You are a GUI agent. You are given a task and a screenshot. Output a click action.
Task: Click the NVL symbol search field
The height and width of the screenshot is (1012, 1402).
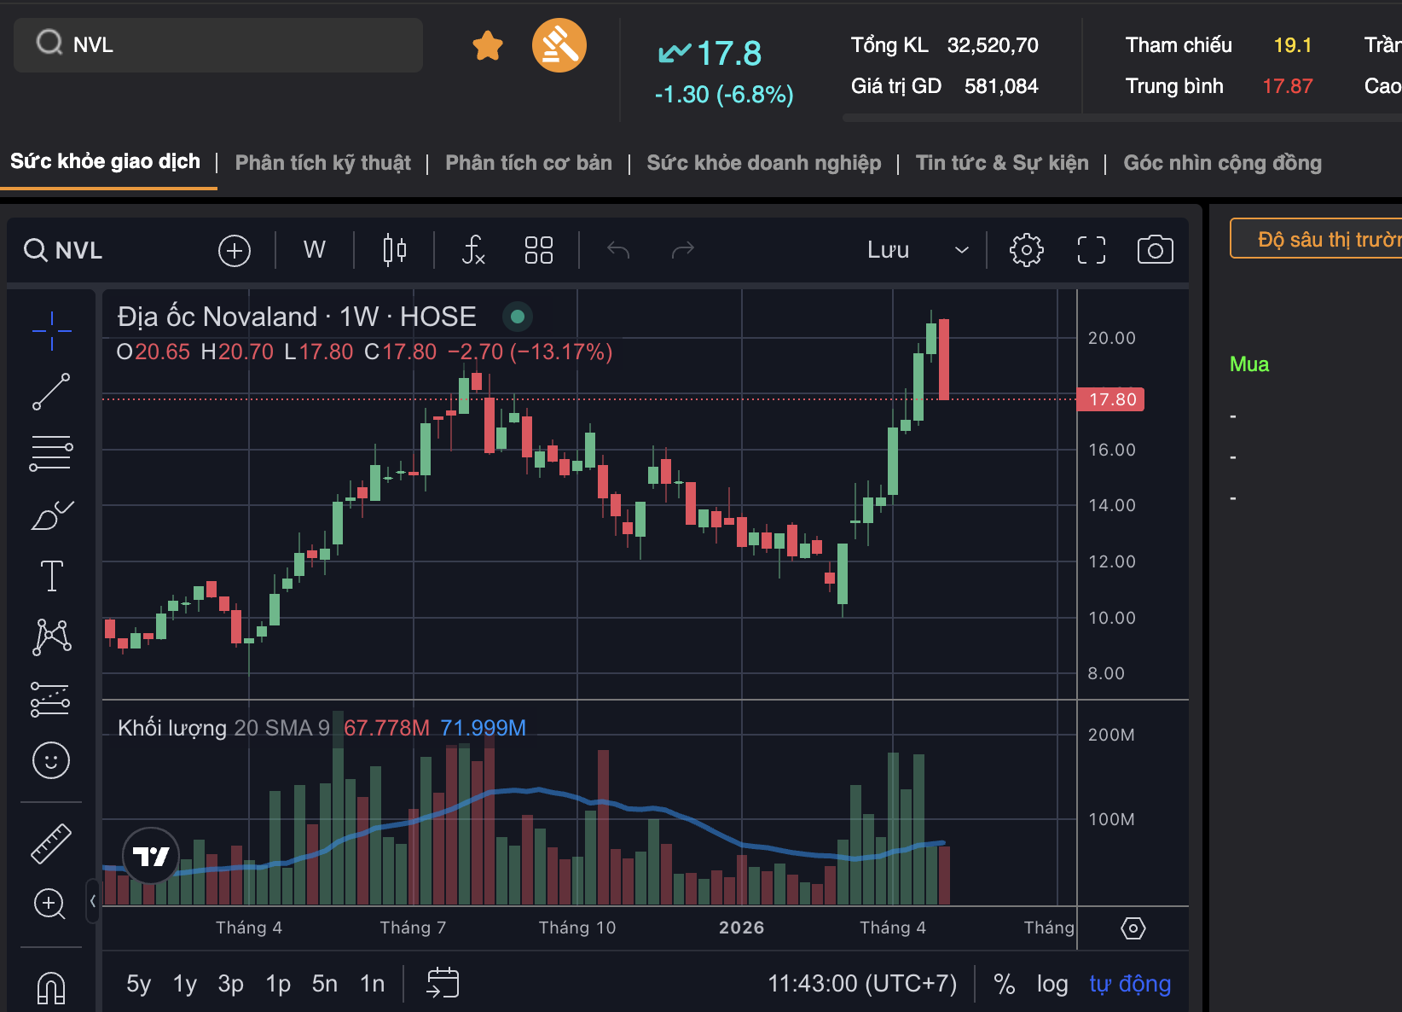[218, 45]
